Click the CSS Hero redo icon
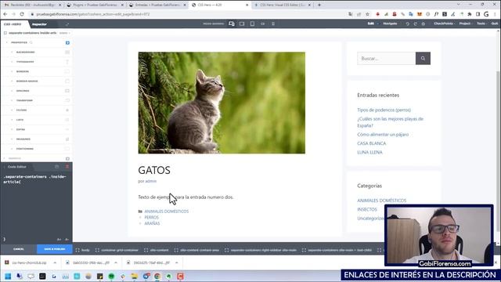Screen dimensions: 501x282 click(x=416, y=24)
